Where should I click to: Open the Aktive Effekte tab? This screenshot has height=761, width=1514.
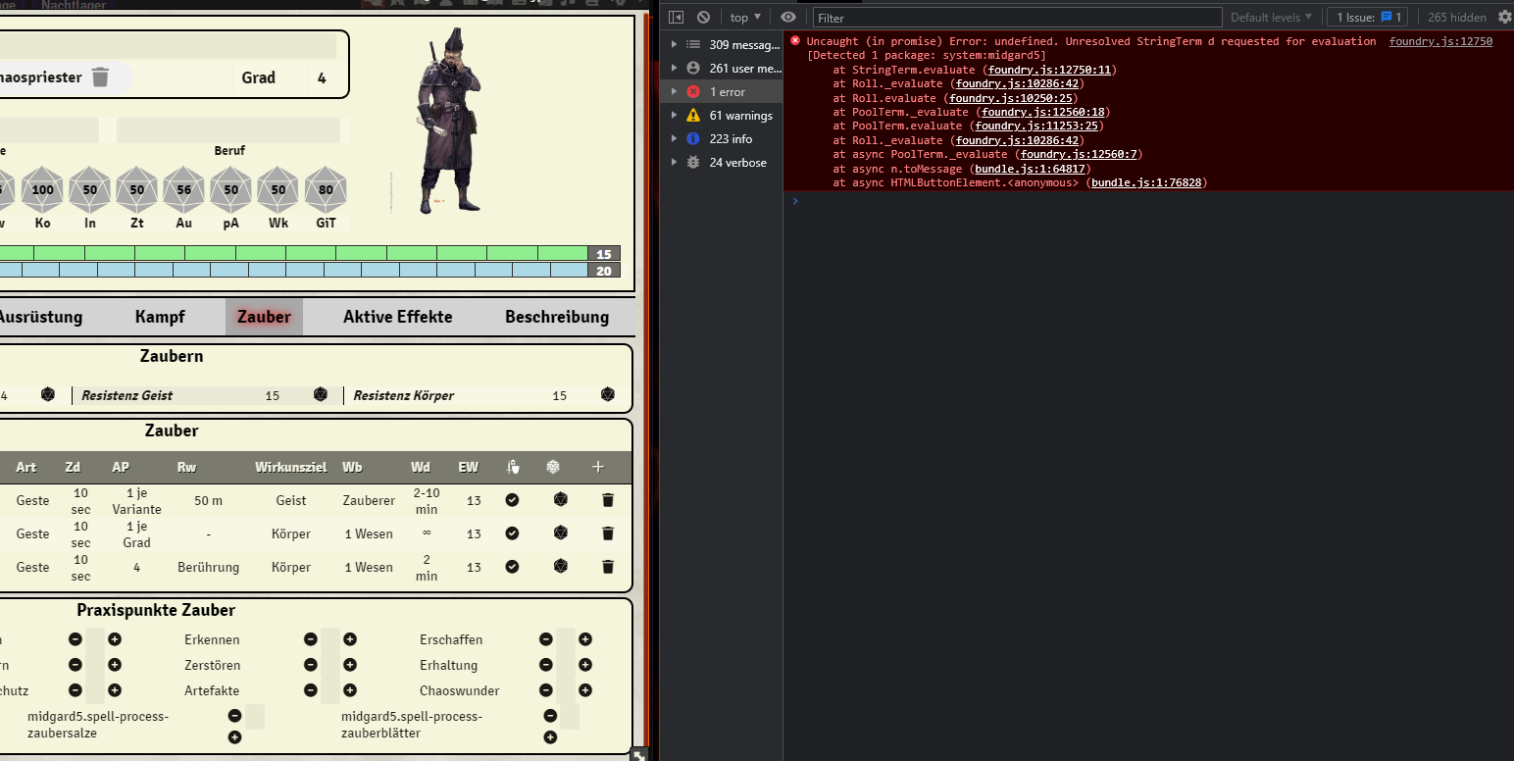point(397,317)
